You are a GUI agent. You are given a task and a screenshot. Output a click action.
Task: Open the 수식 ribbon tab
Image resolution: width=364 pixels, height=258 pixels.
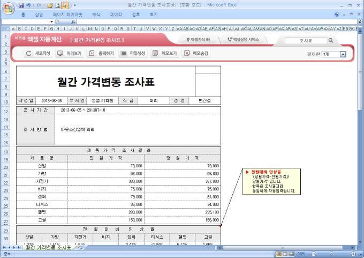96,14
